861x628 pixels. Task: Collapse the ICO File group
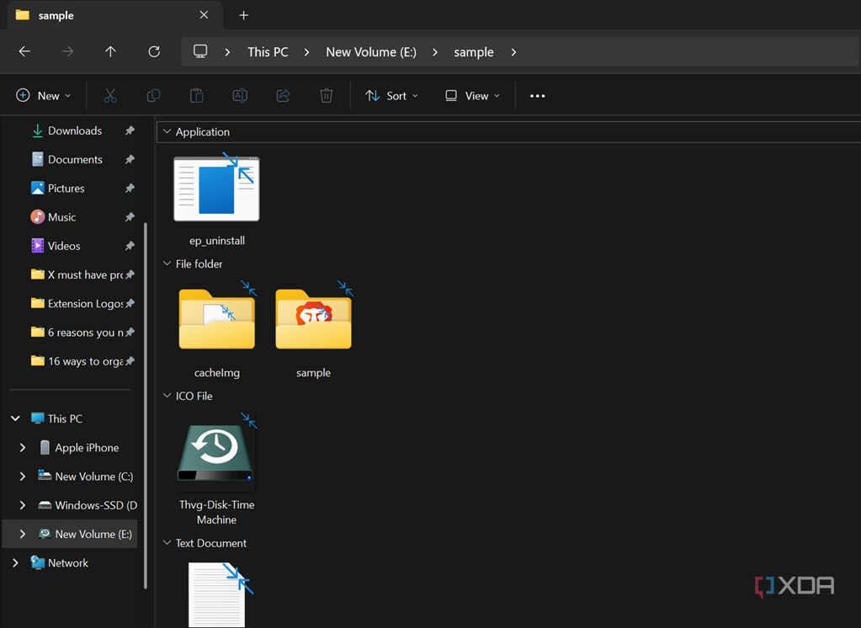(167, 396)
